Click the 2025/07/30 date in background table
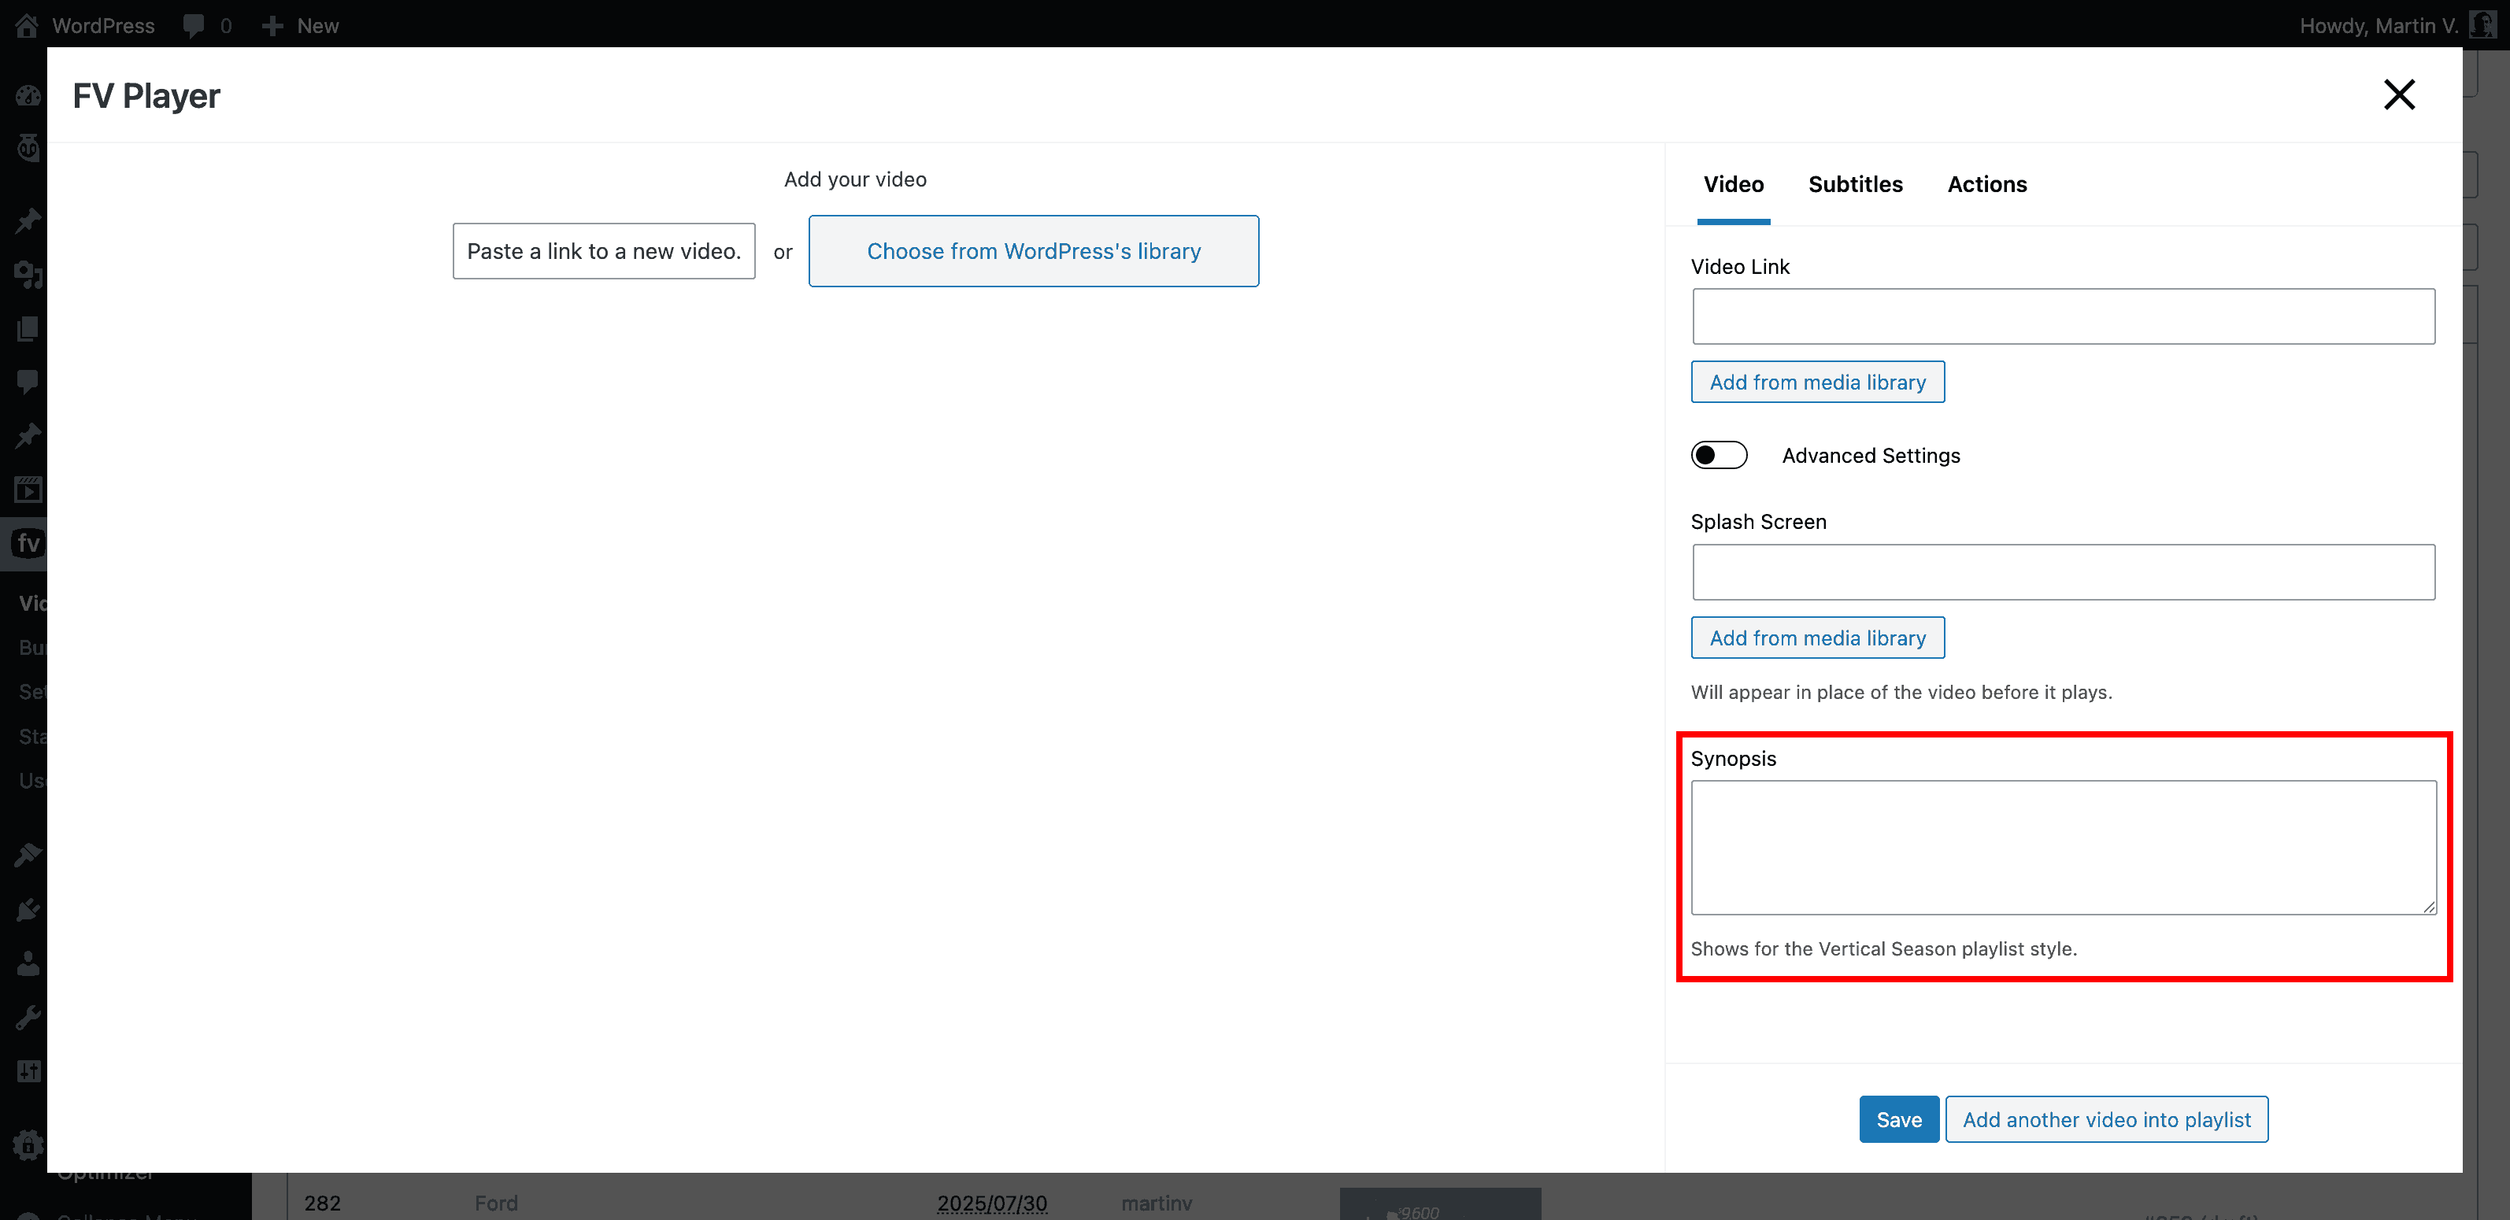 pos(992,1203)
